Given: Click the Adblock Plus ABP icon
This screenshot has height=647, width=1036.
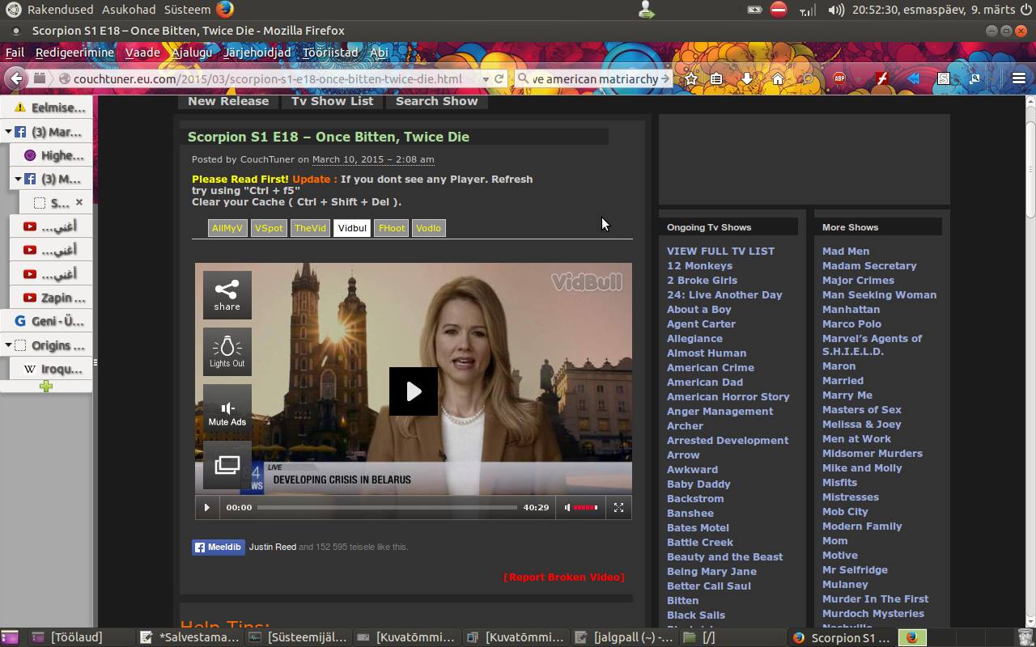Looking at the screenshot, I should pos(840,78).
